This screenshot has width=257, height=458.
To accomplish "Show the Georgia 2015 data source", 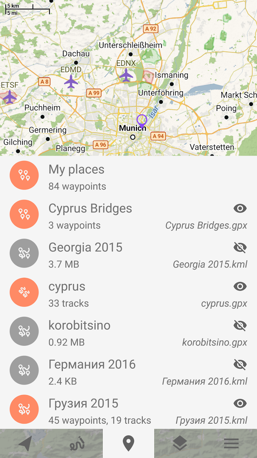I will click(x=240, y=247).
